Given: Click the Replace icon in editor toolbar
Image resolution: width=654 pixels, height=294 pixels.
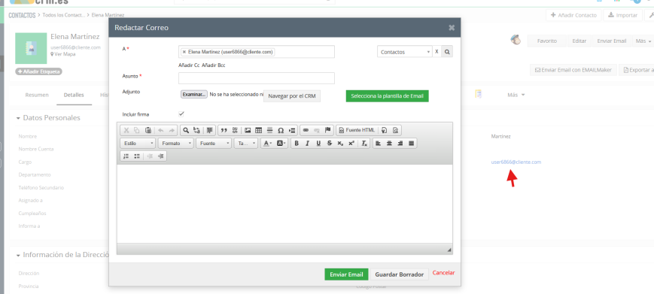Looking at the screenshot, I should click(x=196, y=130).
